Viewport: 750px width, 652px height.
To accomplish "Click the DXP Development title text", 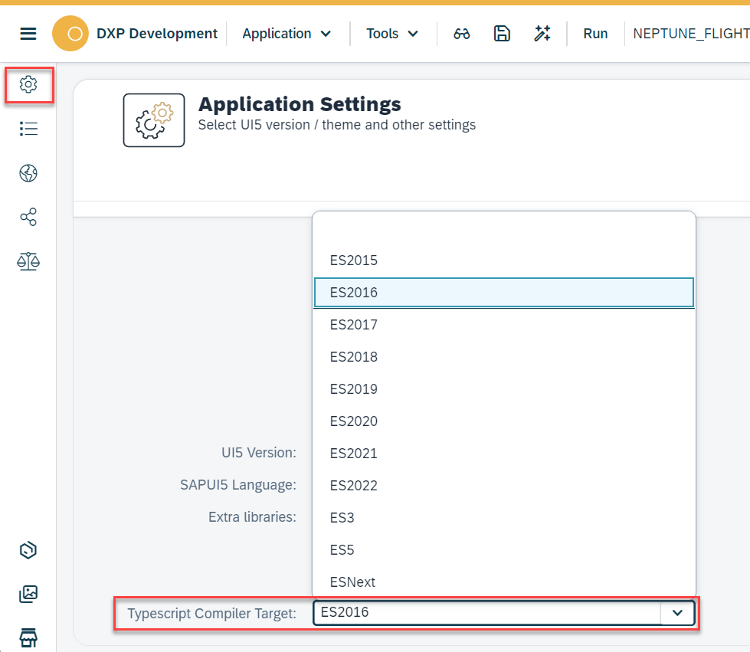I will [157, 34].
